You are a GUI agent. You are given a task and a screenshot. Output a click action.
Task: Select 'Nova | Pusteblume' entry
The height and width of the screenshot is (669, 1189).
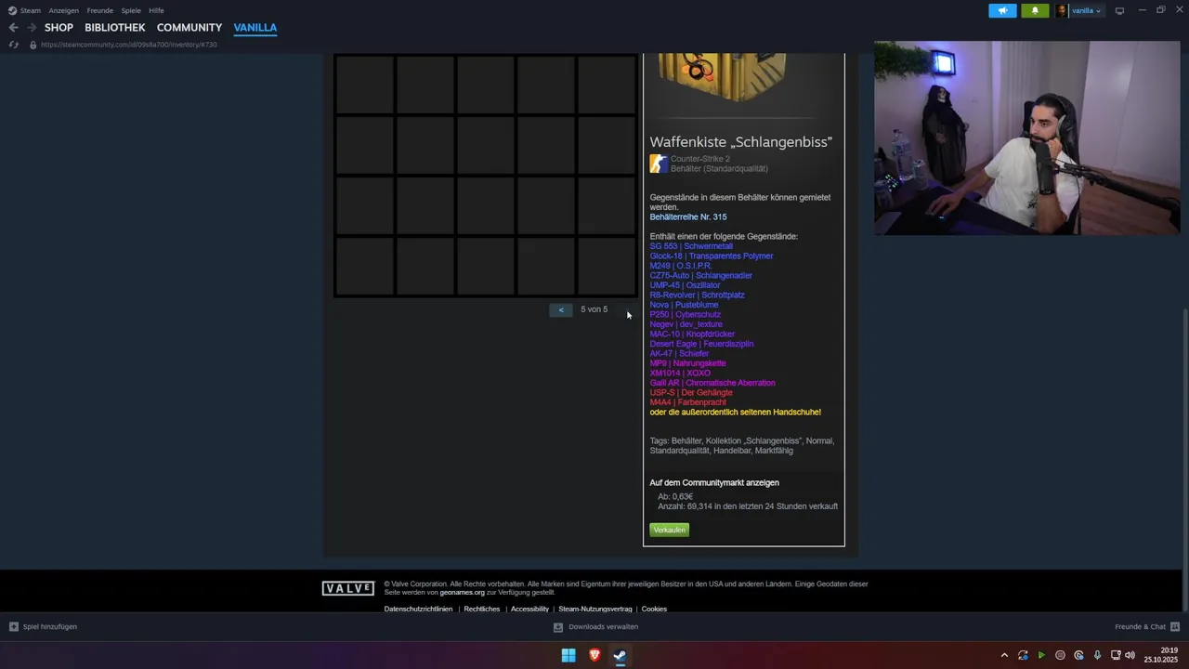[x=684, y=305]
